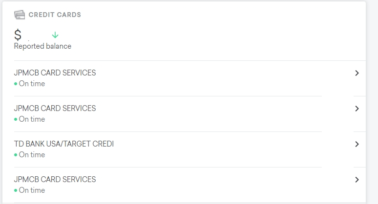Click On time status under last JPMCB

(32, 190)
